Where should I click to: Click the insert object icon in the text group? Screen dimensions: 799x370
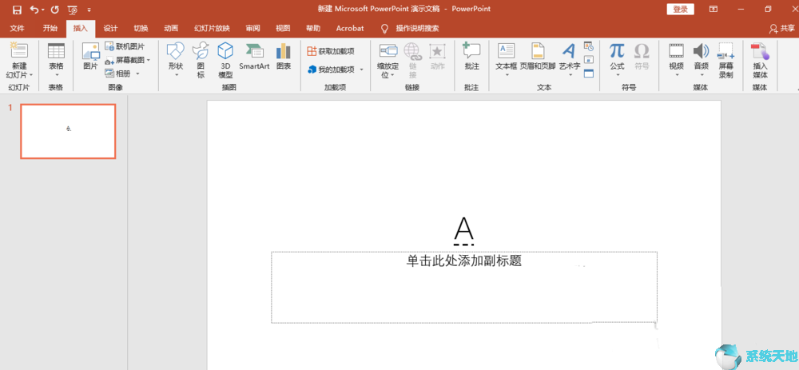[589, 74]
